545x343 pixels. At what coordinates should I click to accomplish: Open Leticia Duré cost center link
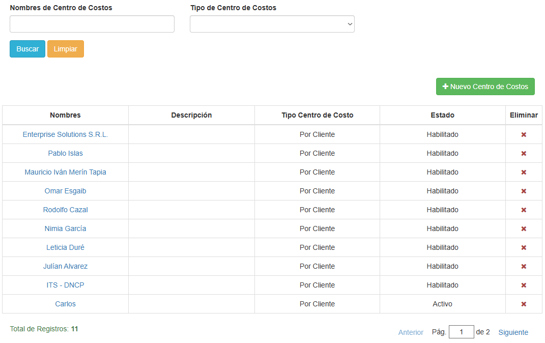[65, 247]
